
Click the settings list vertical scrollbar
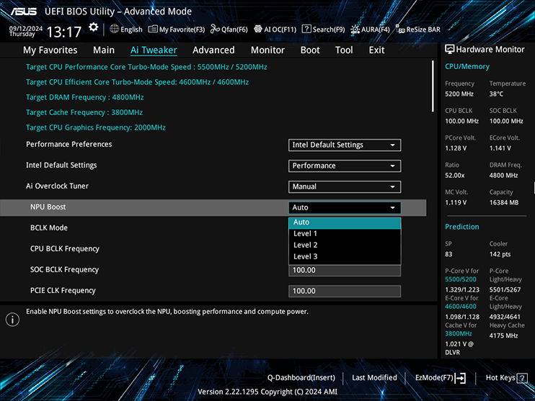click(433, 85)
